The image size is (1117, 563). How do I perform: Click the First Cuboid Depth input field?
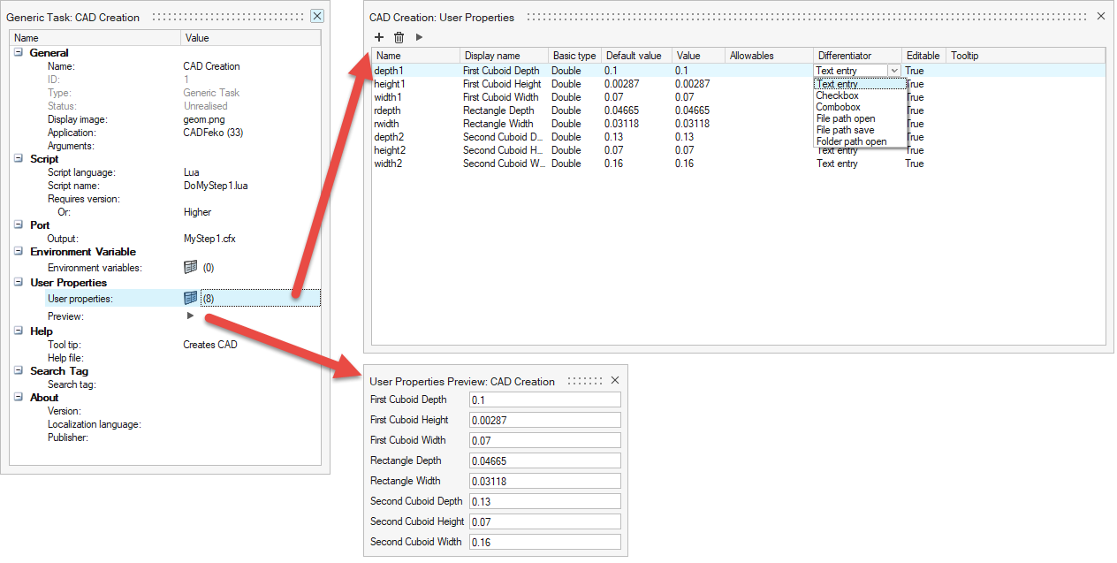544,400
